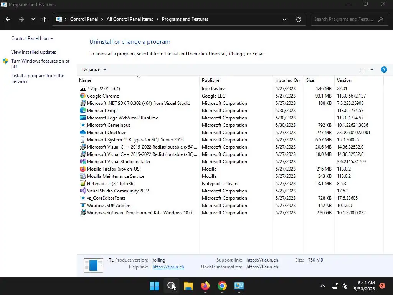Open Firefox from the taskbar
This screenshot has width=393, height=295.
pyautogui.click(x=205, y=286)
